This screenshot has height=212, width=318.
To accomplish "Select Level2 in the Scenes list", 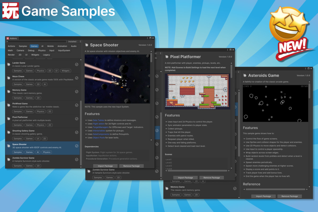I will [169, 162].
